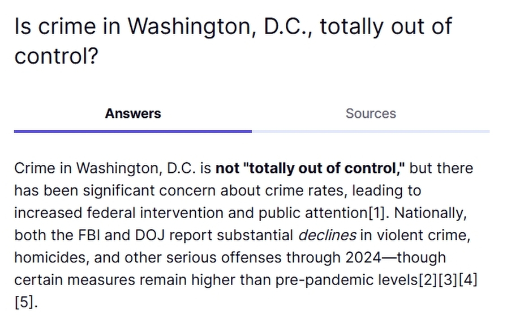507x323 pixels.
Task: Open the Sources tab
Action: [371, 113]
